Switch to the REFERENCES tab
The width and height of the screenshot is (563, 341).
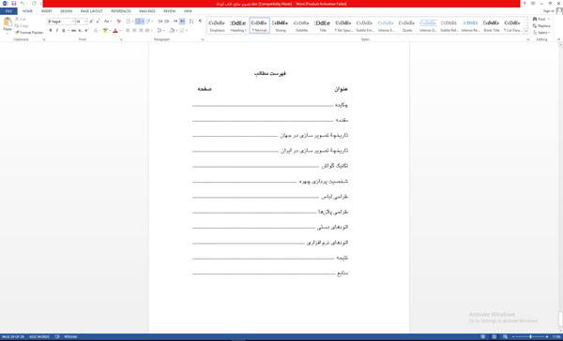pyautogui.click(x=121, y=11)
